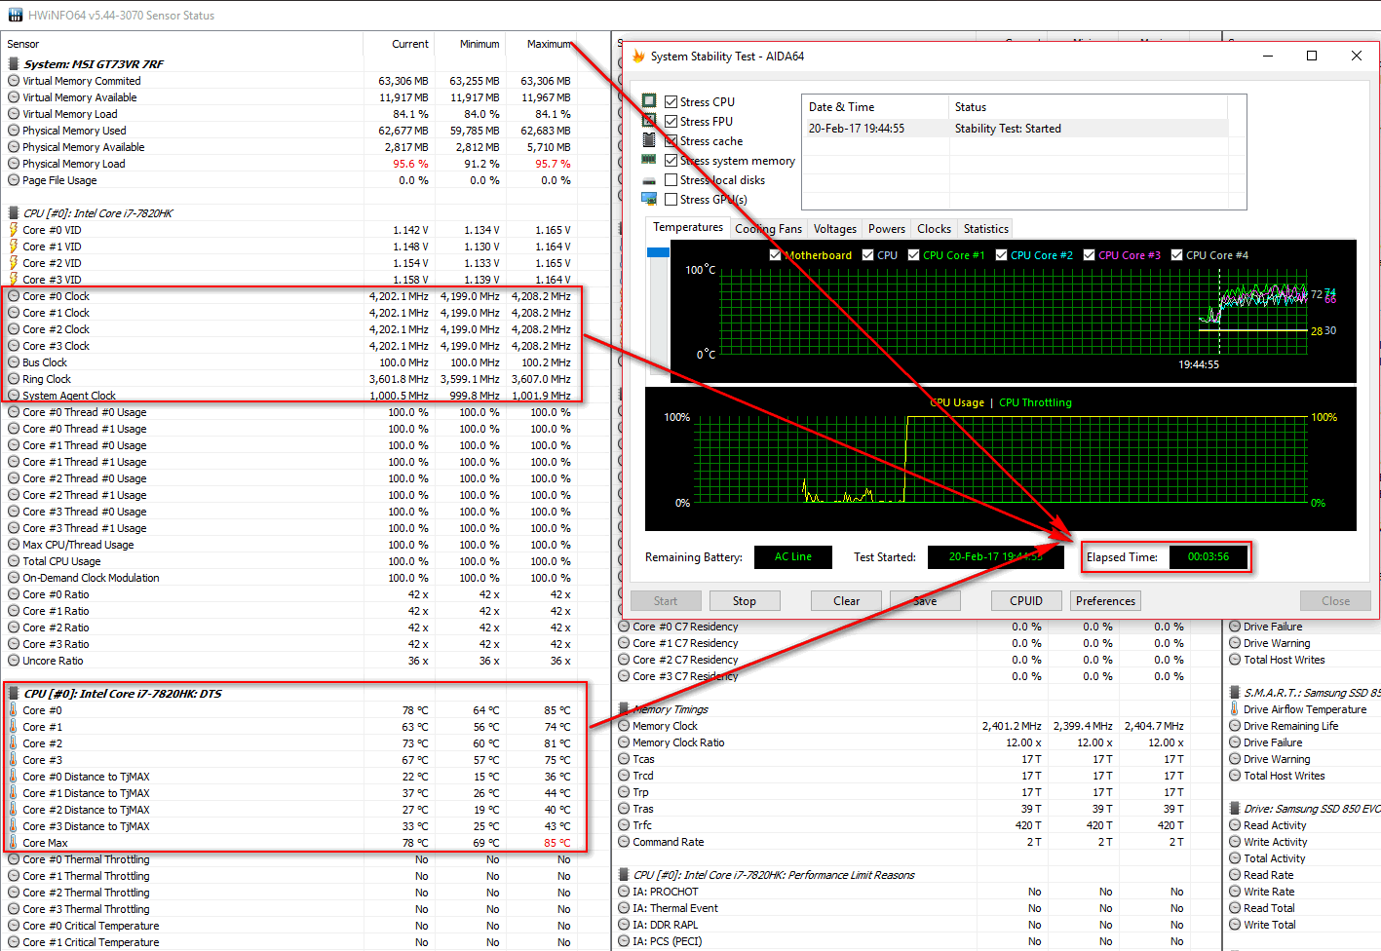The width and height of the screenshot is (1381, 951).
Task: Click the blue slider left of temperature graph
Action: (658, 252)
